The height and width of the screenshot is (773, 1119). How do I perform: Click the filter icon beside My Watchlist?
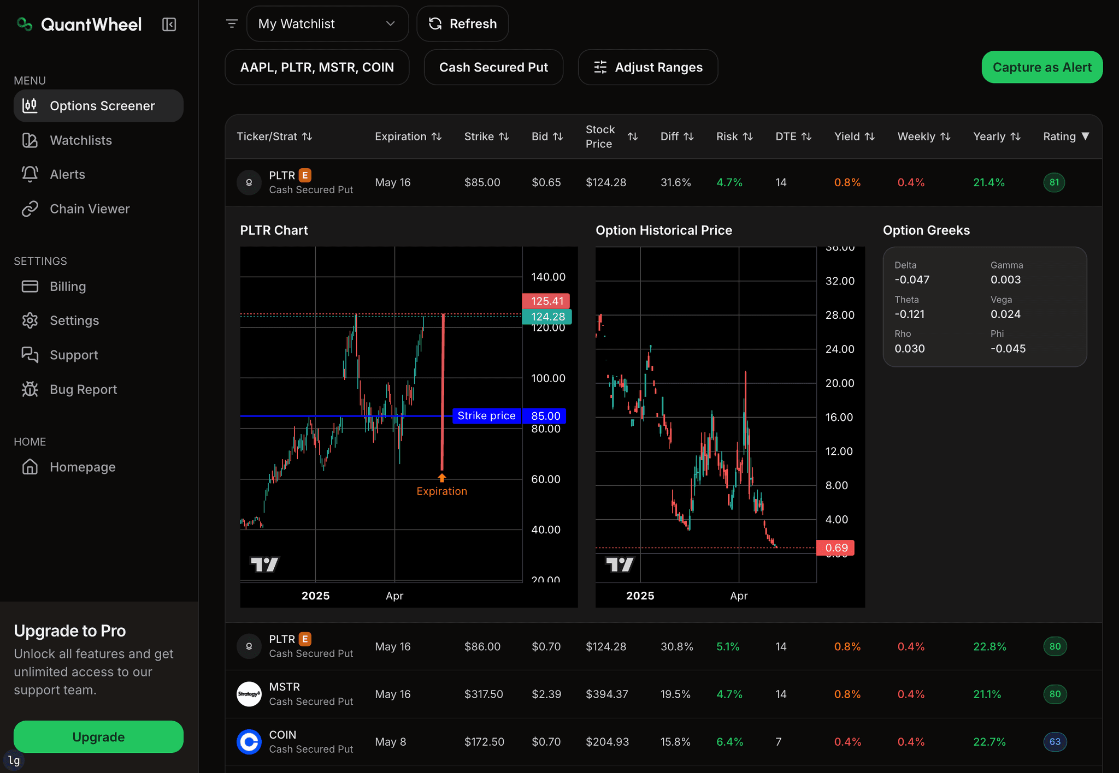pyautogui.click(x=232, y=23)
